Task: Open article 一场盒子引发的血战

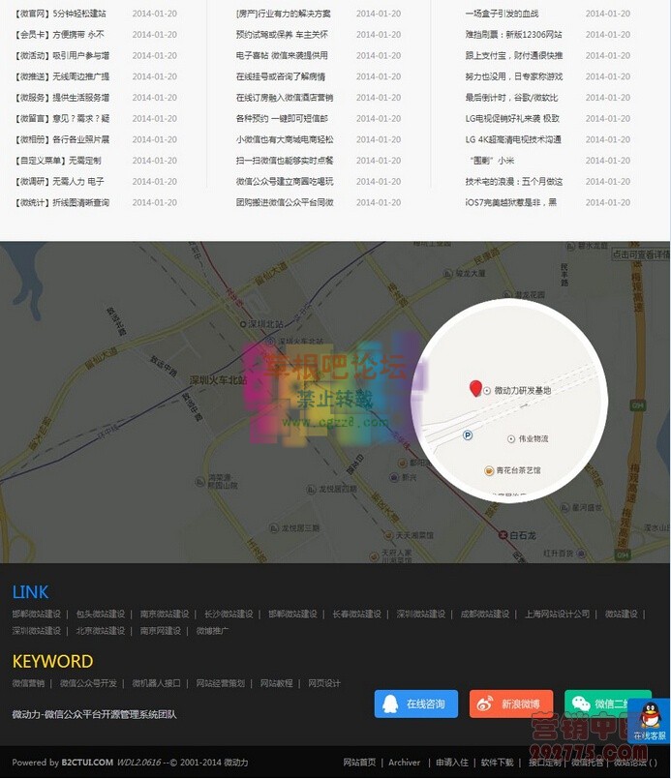Action: [502, 14]
